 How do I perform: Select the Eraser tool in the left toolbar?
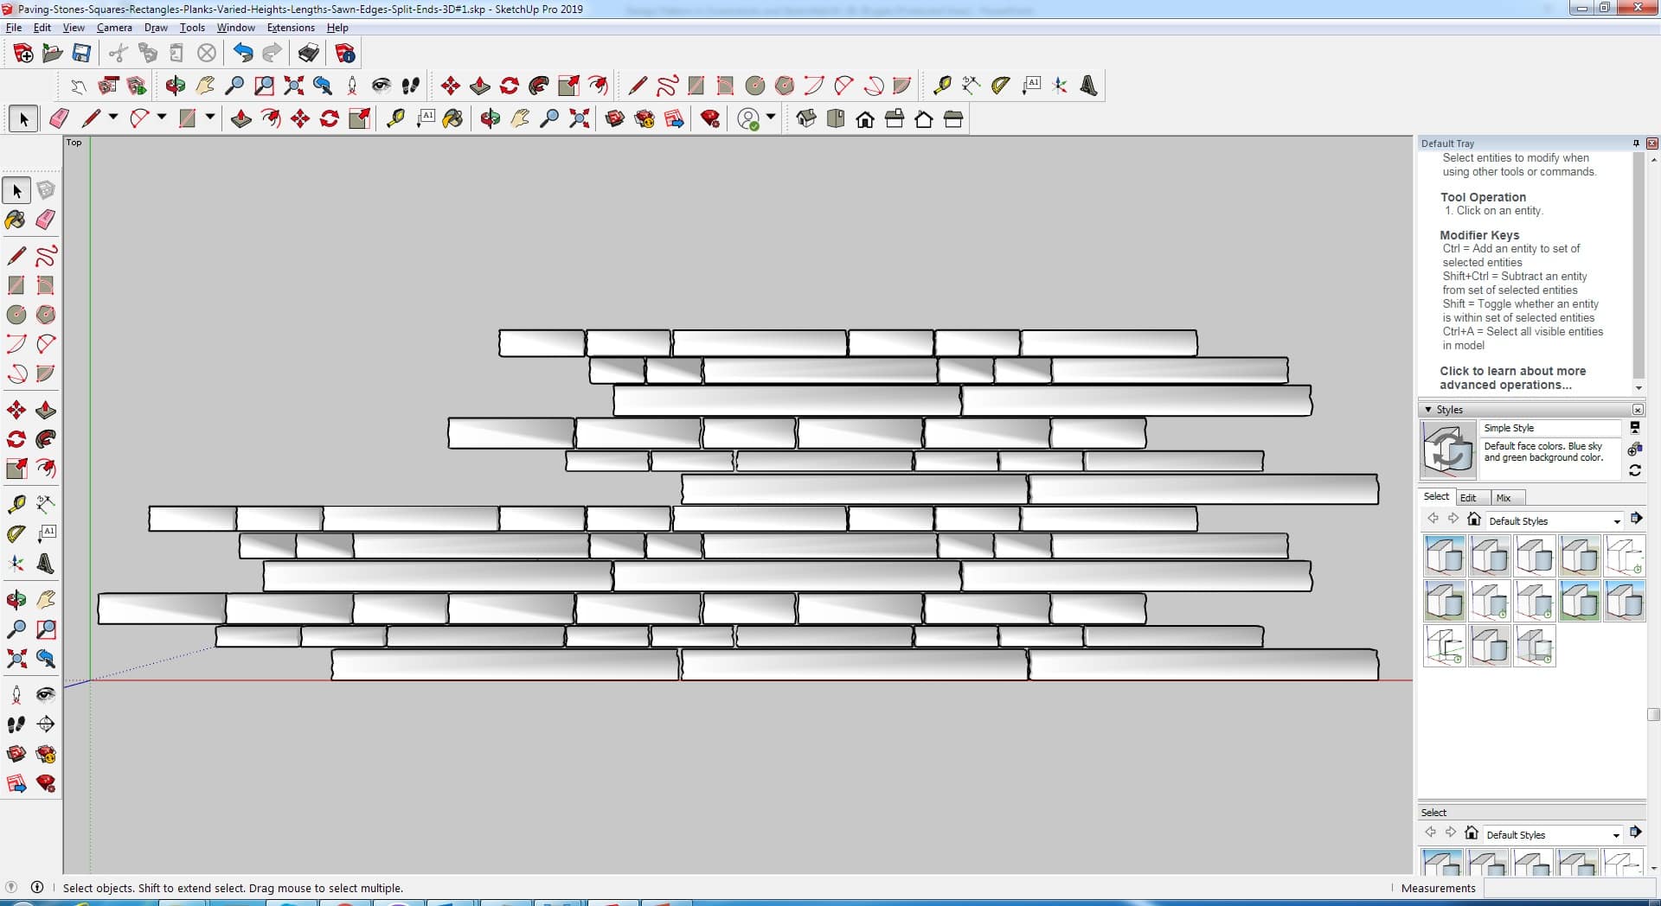click(x=46, y=220)
